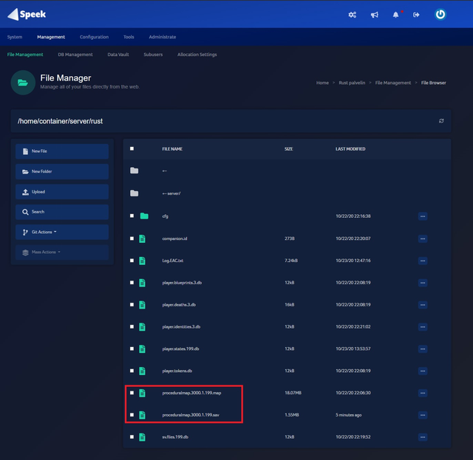Open the Tools menu
Viewport: 473px width, 460px height.
click(129, 37)
